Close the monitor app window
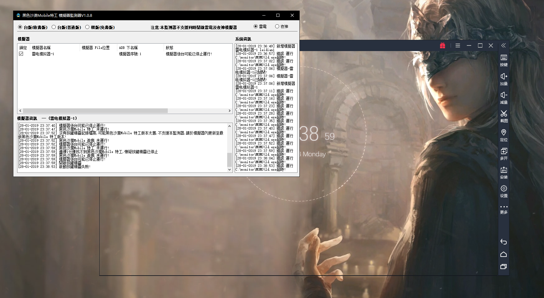Screen dimensions: 544x298 point(292,15)
